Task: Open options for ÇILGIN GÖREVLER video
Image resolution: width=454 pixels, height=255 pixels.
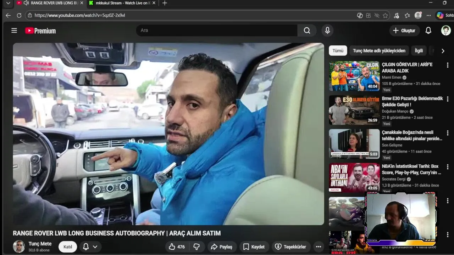Action: coord(448,65)
